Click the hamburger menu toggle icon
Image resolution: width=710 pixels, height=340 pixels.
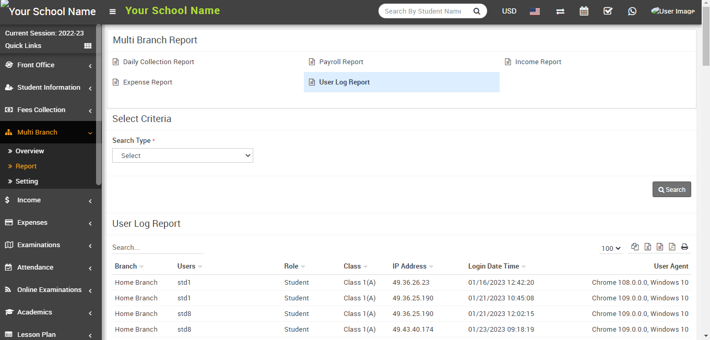[112, 11]
